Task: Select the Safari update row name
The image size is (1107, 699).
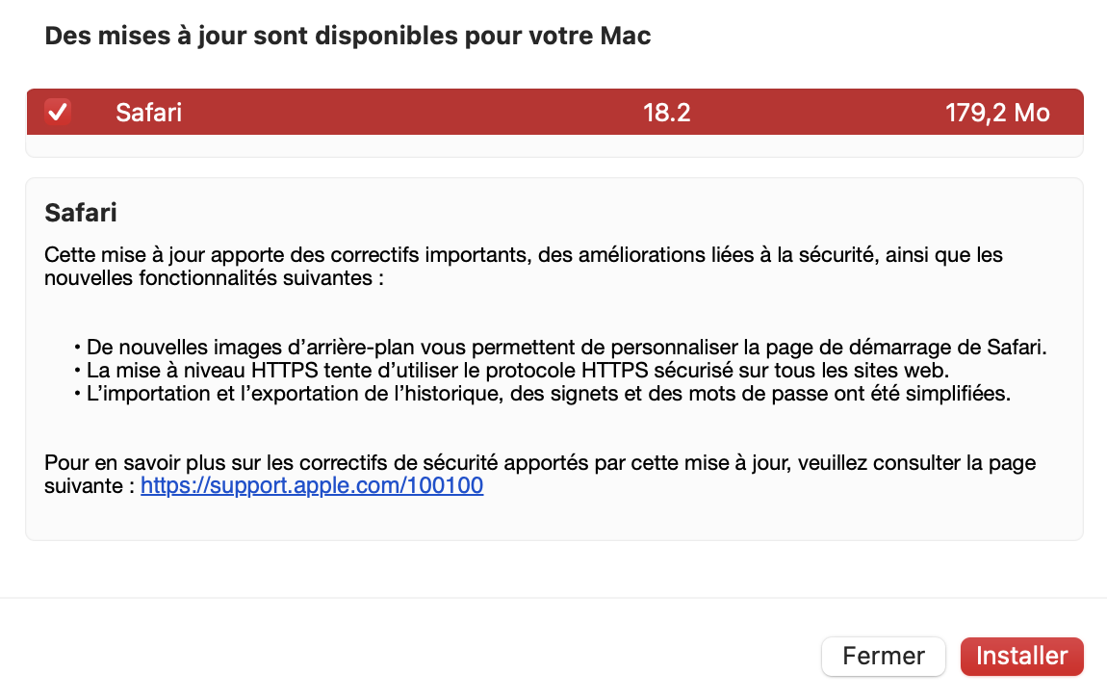Action: pos(148,113)
